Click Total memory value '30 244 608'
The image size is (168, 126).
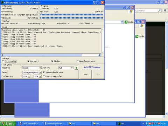[34, 8]
